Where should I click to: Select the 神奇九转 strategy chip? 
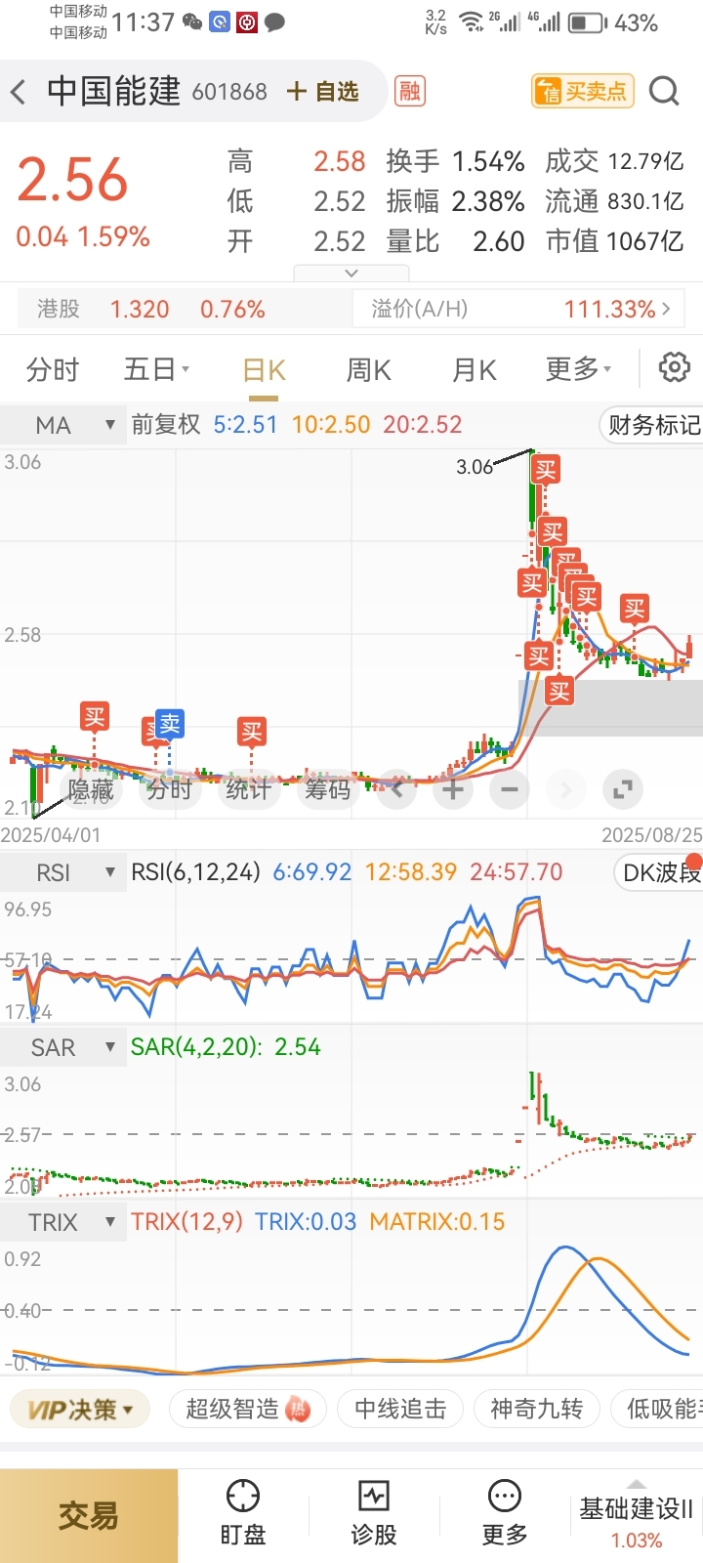point(536,1410)
